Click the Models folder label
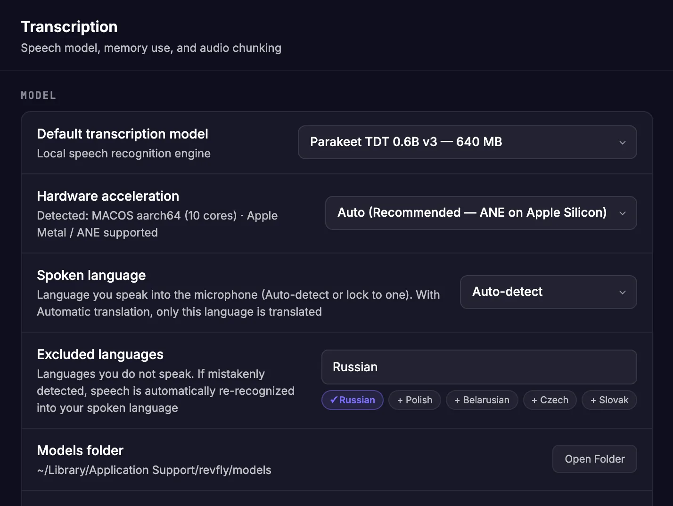 point(80,450)
